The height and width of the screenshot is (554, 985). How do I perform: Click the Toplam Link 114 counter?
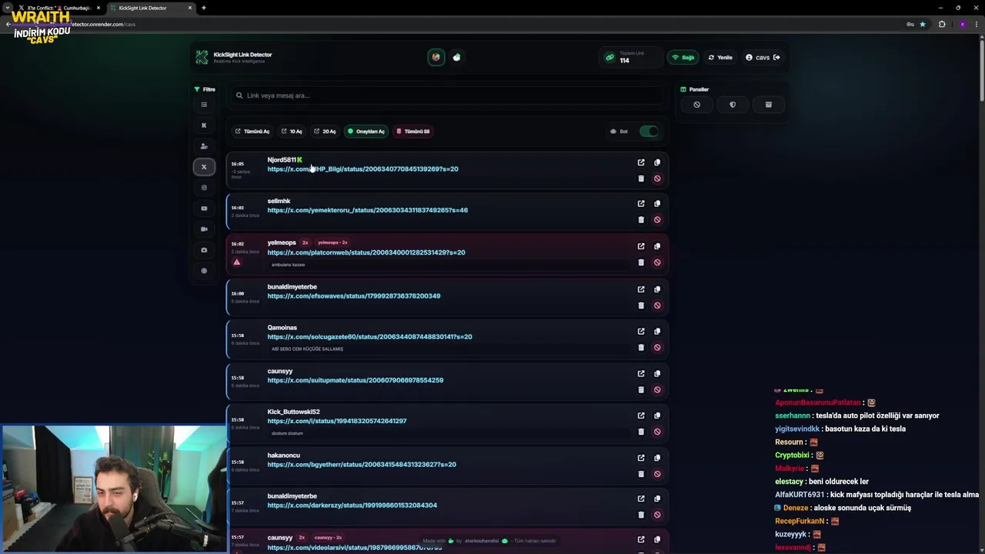[629, 58]
